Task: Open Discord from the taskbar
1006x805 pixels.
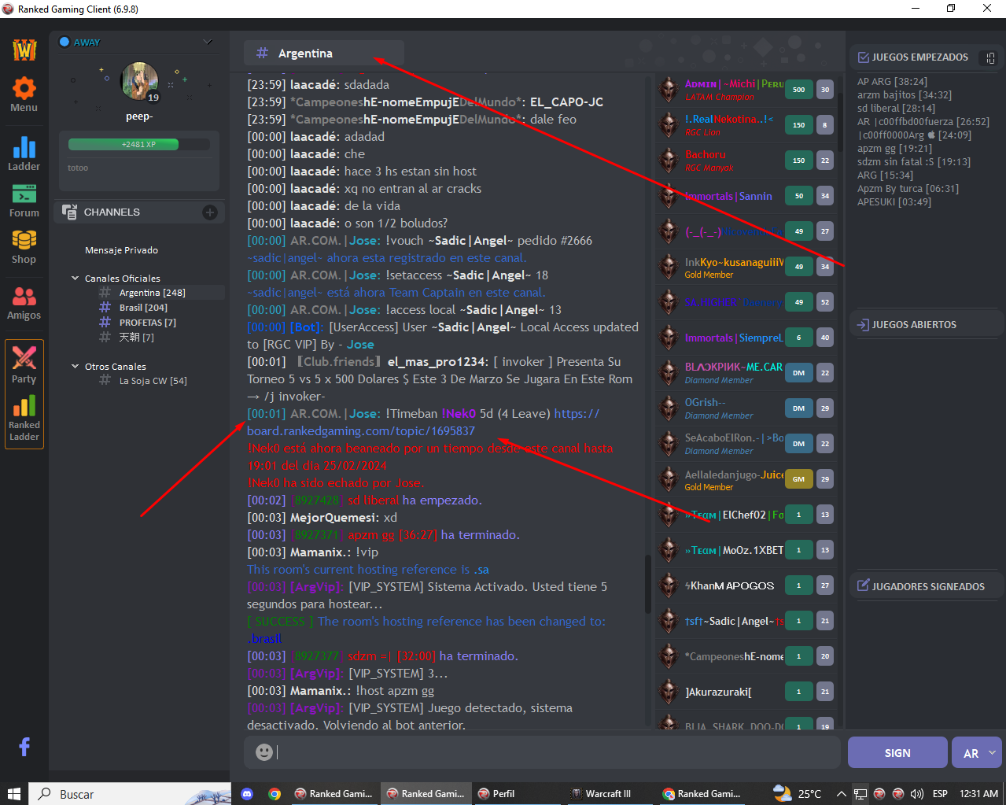Action: tap(247, 794)
